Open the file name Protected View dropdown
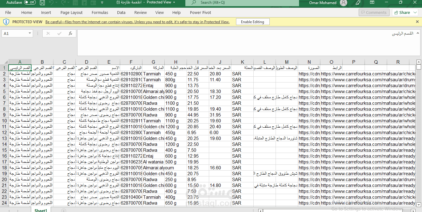 tap(174, 2)
